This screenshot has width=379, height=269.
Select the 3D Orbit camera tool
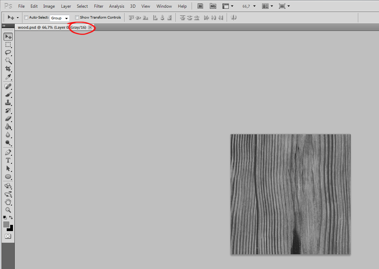(8, 194)
